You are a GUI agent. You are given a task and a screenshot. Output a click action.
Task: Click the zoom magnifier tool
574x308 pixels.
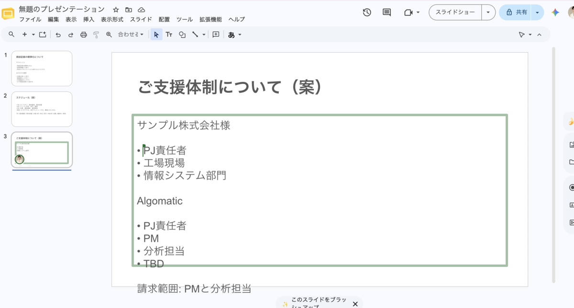click(x=109, y=34)
